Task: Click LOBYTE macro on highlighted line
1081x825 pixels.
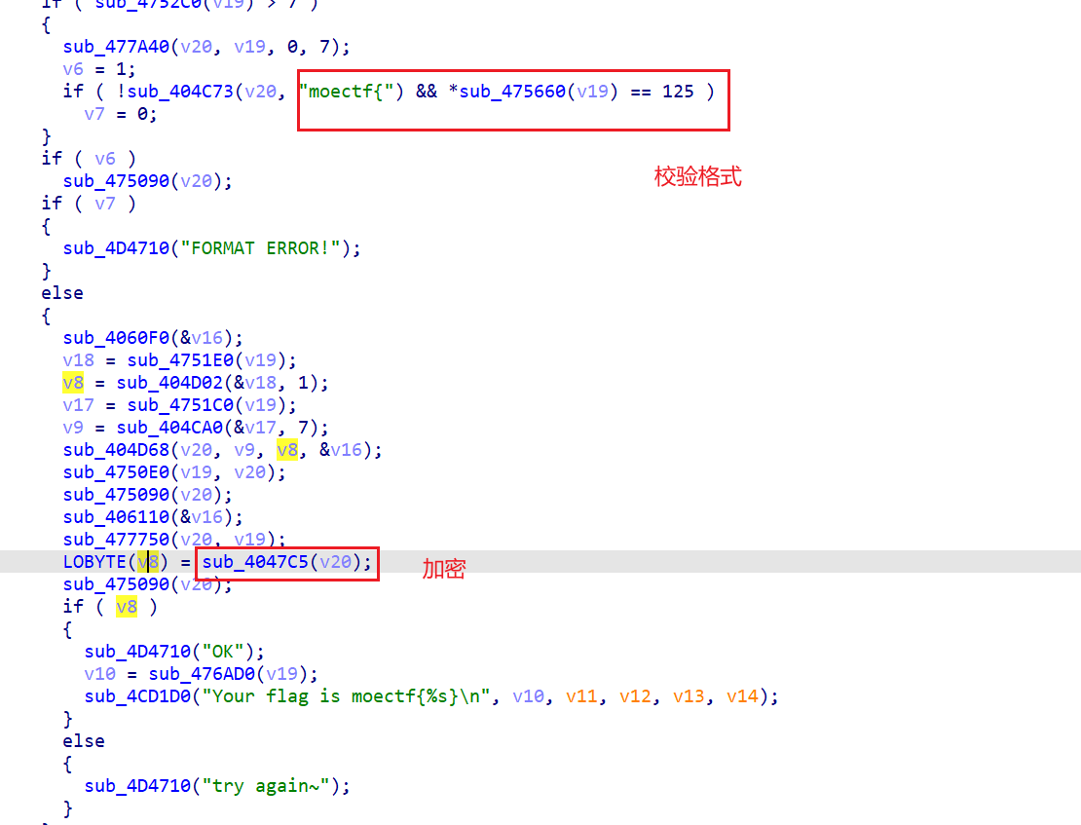Action: click(x=94, y=562)
